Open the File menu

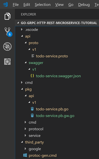click(x=16, y=5)
